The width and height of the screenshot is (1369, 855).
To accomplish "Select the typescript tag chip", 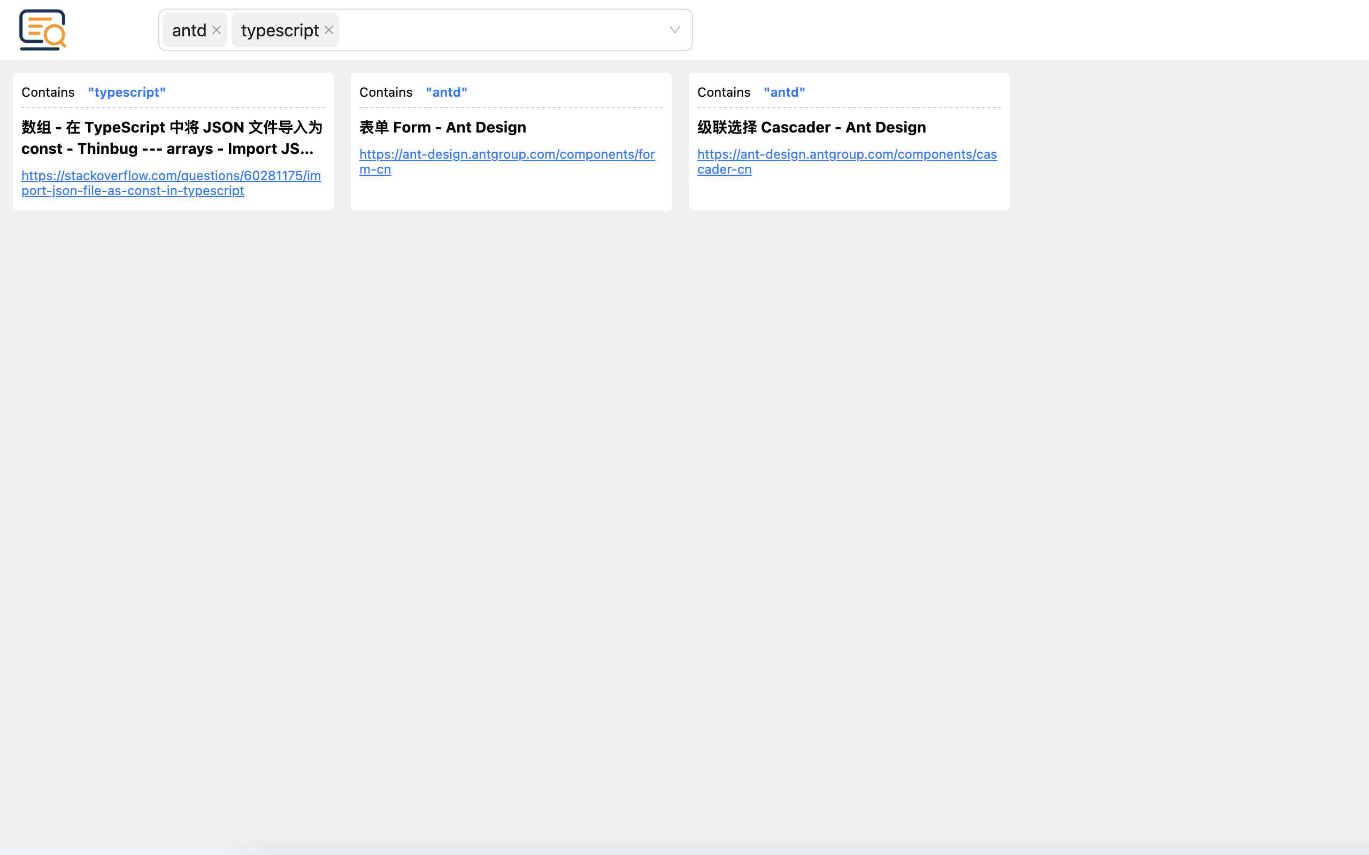I will pos(285,30).
